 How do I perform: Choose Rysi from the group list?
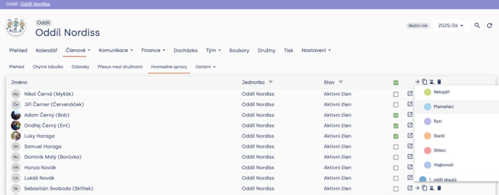(x=457, y=121)
